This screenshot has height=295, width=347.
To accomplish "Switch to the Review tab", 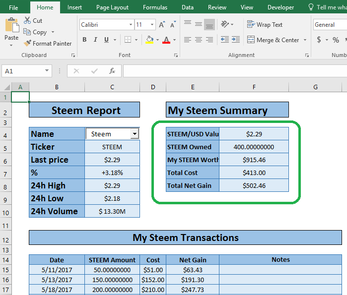I will coord(217,7).
